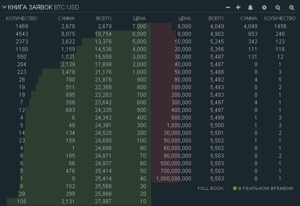The image size is (300, 206).
Task: Select the КНИГА ЗАЯВОК title
Action: tap(30, 7)
